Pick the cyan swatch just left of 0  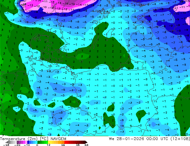(36, 142)
